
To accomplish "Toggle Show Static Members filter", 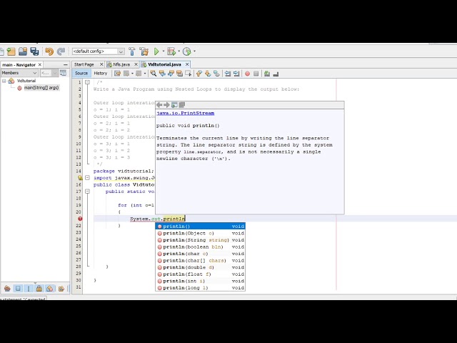I will pos(29,289).
